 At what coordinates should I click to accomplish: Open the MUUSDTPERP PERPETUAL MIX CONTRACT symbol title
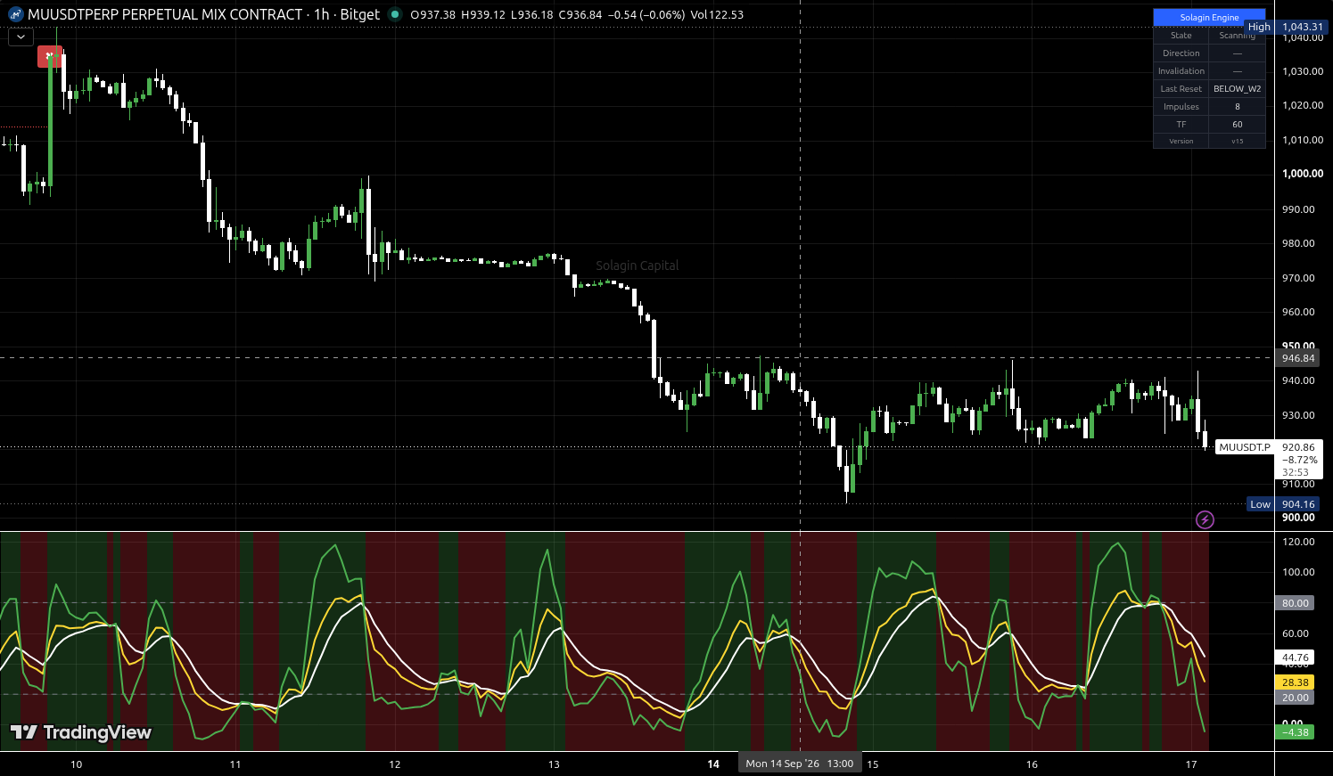165,14
